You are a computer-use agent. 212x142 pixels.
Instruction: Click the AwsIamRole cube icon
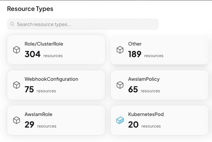[16, 120]
